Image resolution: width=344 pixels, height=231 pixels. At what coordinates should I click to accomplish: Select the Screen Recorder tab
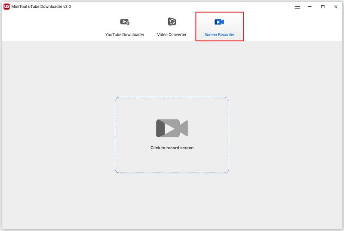tap(219, 27)
